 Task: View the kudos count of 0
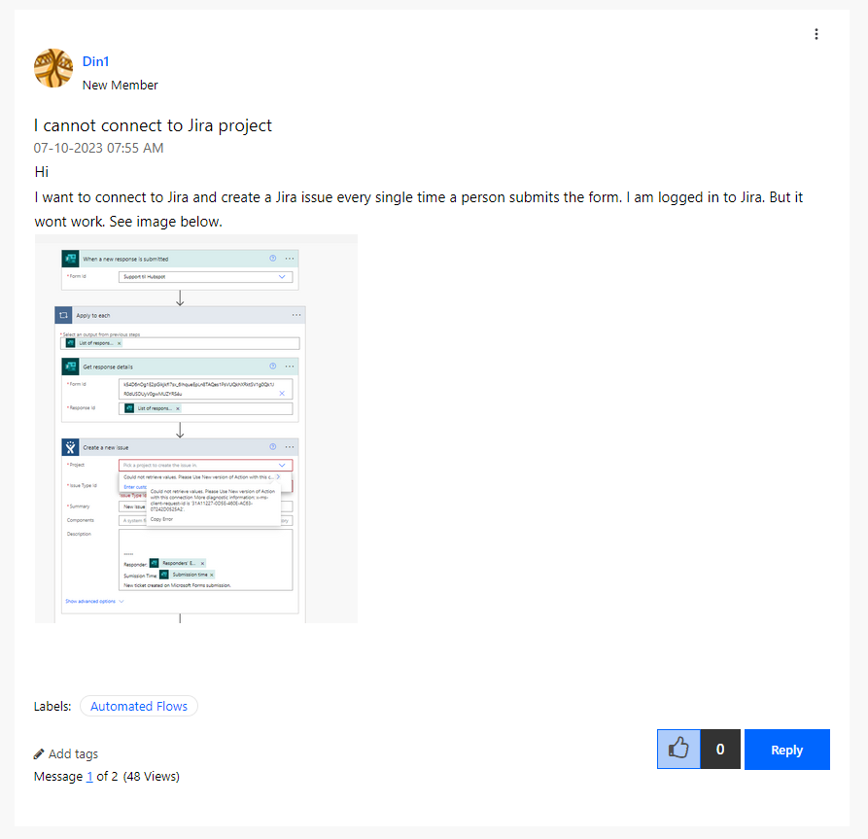pos(720,749)
